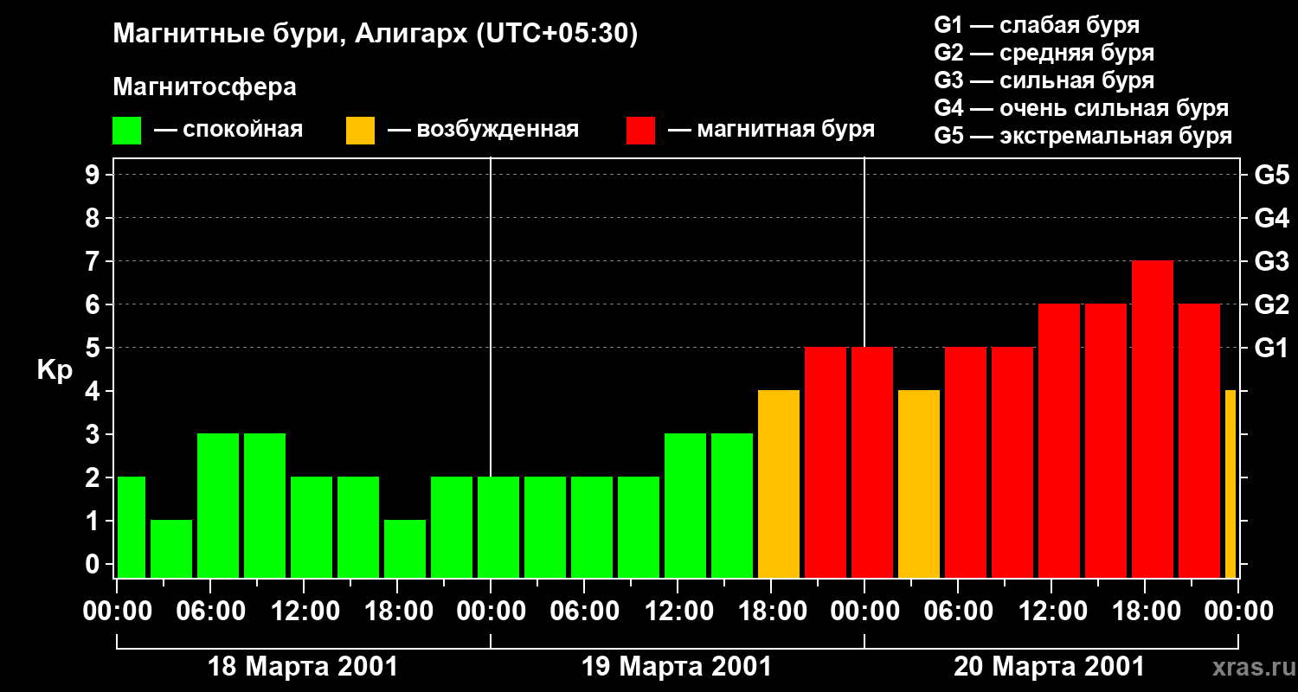This screenshot has width=1298, height=692.
Task: Click the date label '20 Марта 2001'
Action: [x=1049, y=667]
